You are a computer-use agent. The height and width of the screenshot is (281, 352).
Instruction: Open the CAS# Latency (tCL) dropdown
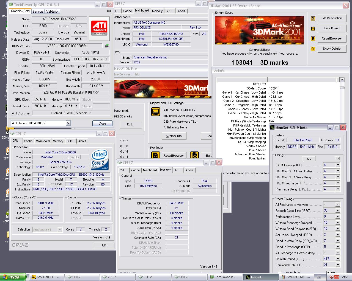[338, 165]
